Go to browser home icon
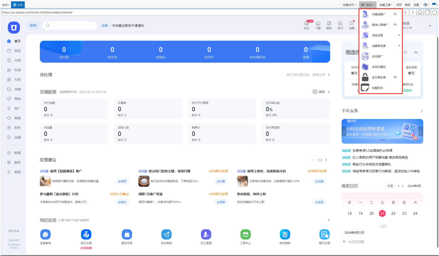439x256 pixels. coord(420,12)
